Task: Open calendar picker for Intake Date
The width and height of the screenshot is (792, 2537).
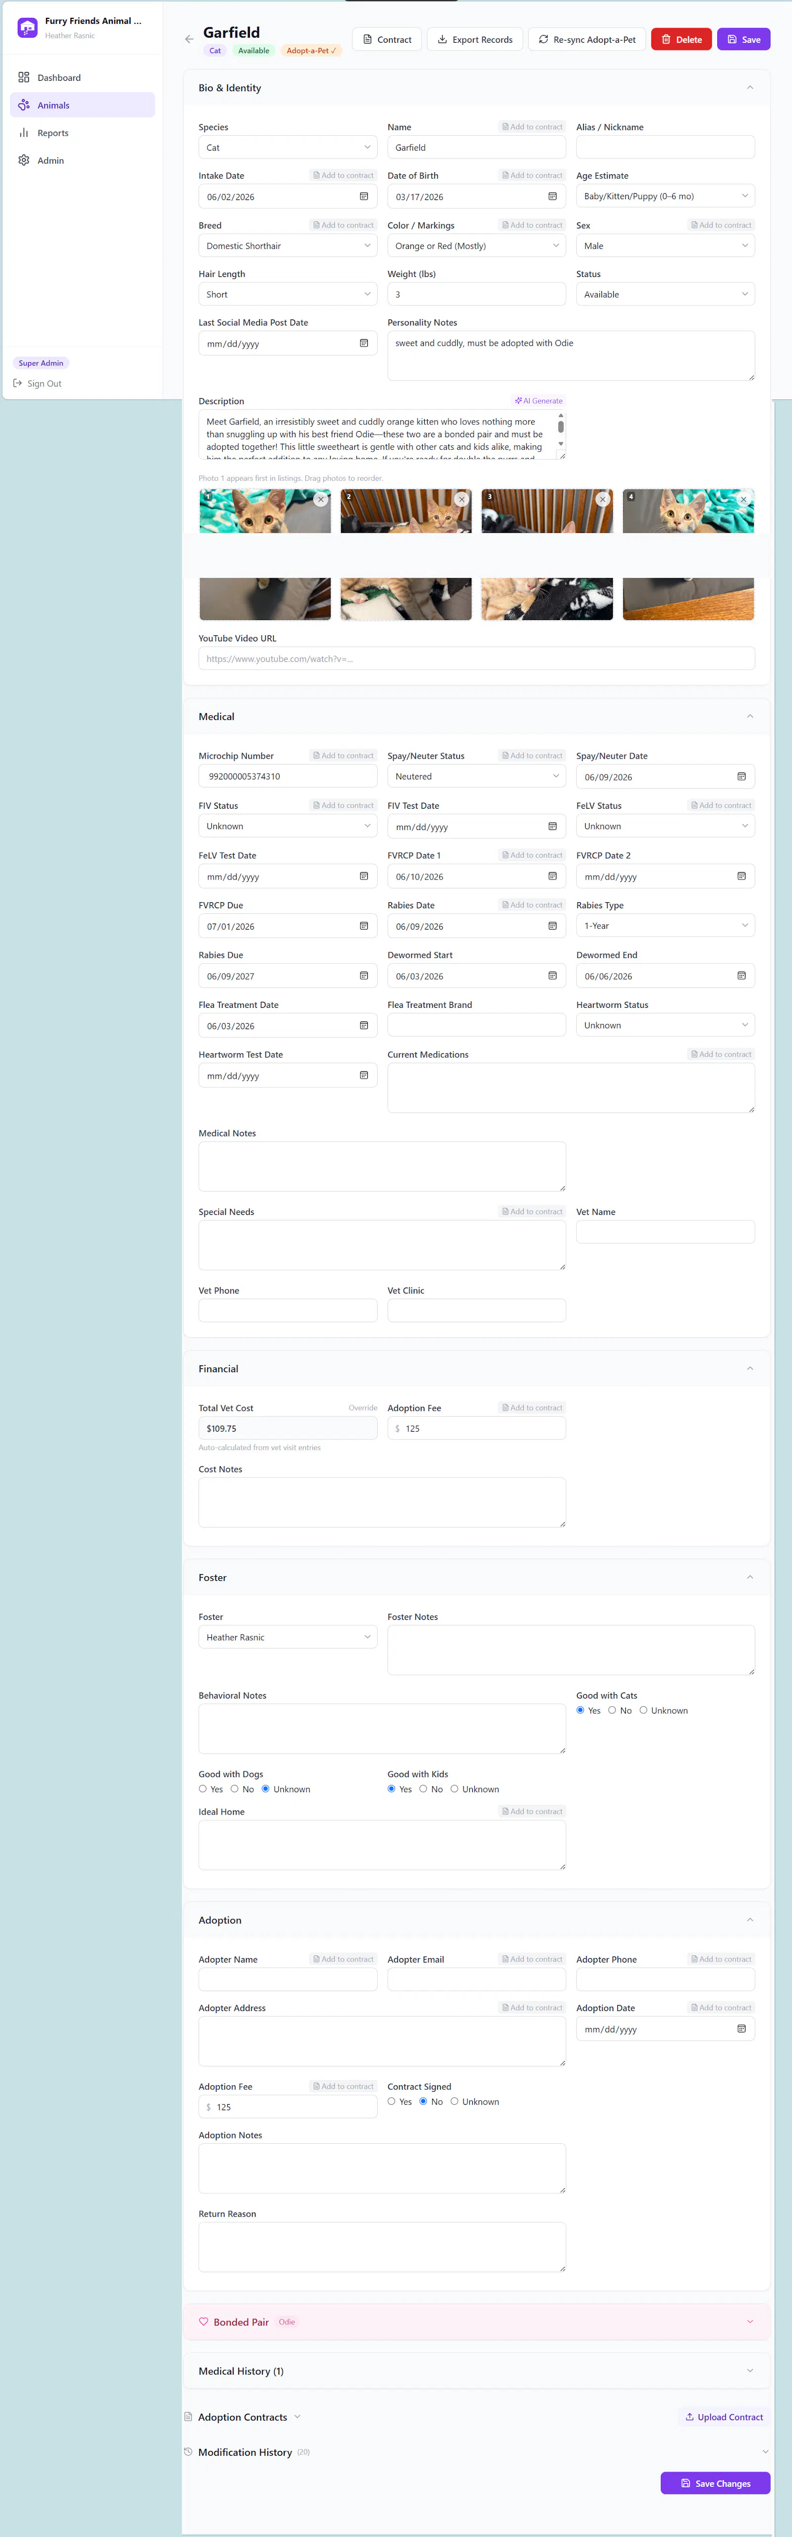Action: pyautogui.click(x=364, y=197)
